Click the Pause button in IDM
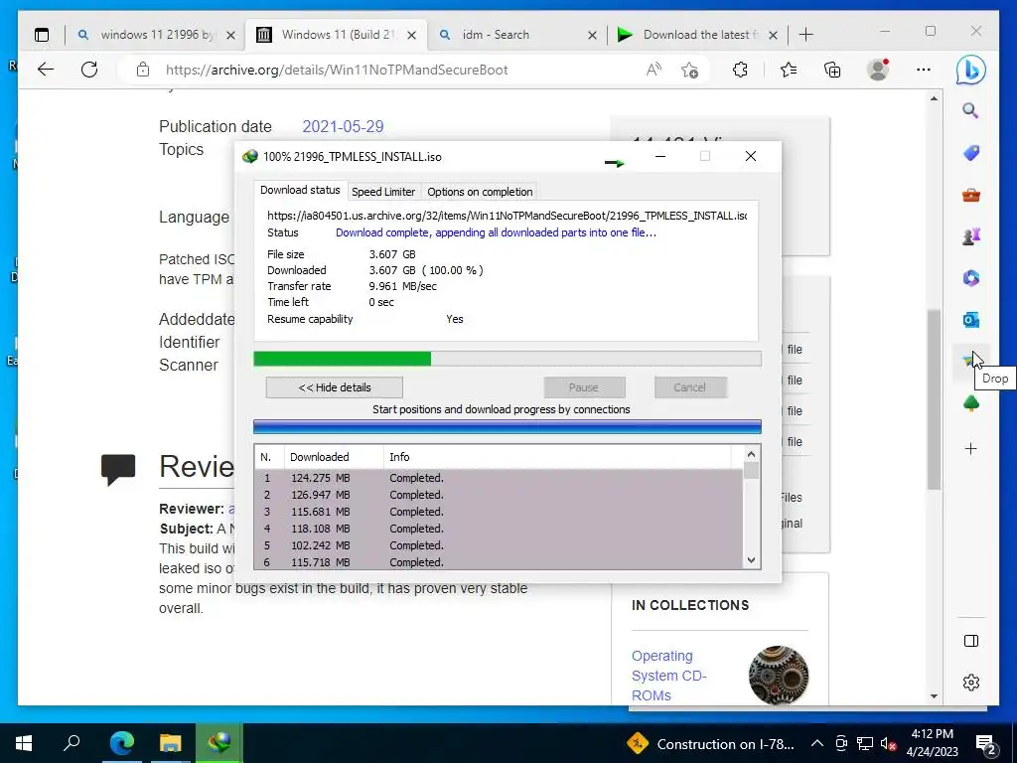This screenshot has width=1017, height=763. pyautogui.click(x=584, y=387)
